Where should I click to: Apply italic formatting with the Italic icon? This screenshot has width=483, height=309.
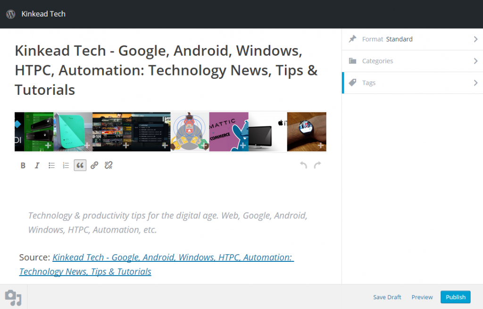coord(37,165)
